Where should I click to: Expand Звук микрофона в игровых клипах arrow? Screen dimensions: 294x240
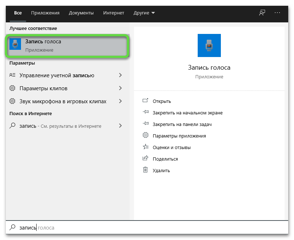(x=121, y=101)
